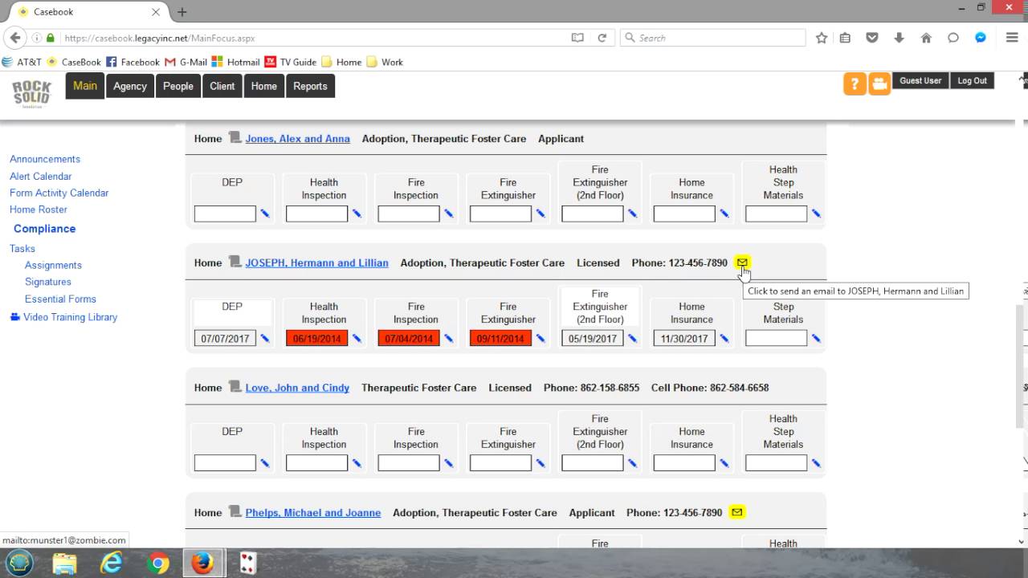Click the Firefox URL address bar
1028x578 pixels.
313,38
